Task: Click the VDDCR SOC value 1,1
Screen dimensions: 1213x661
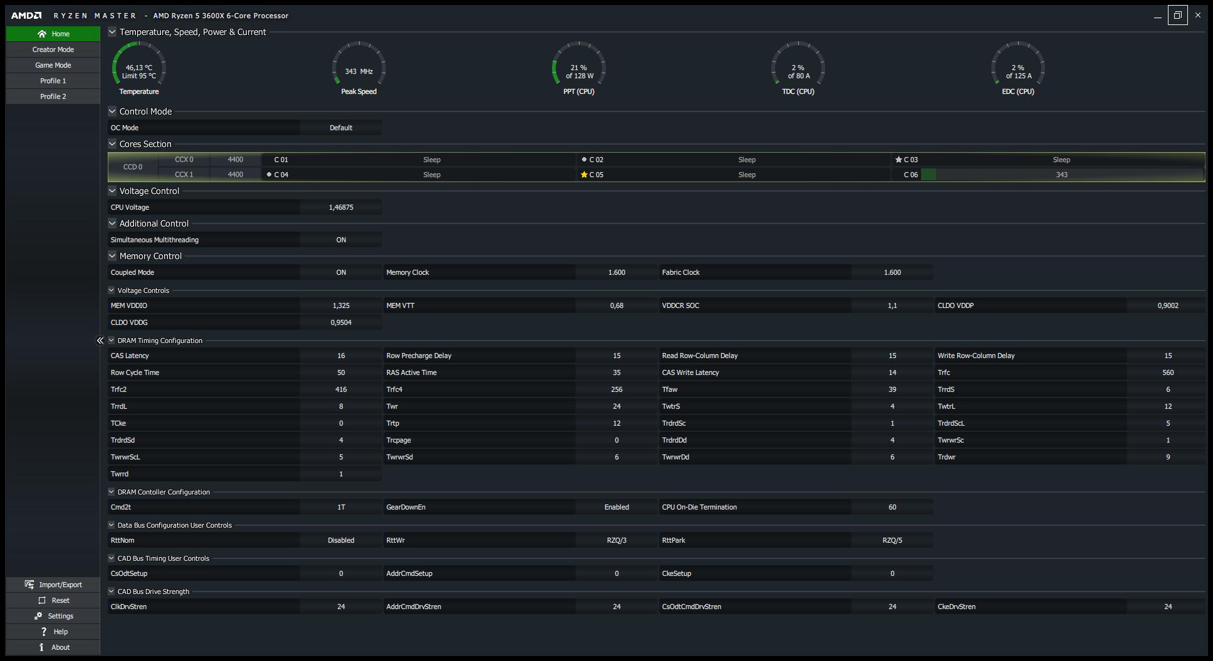Action: point(892,305)
